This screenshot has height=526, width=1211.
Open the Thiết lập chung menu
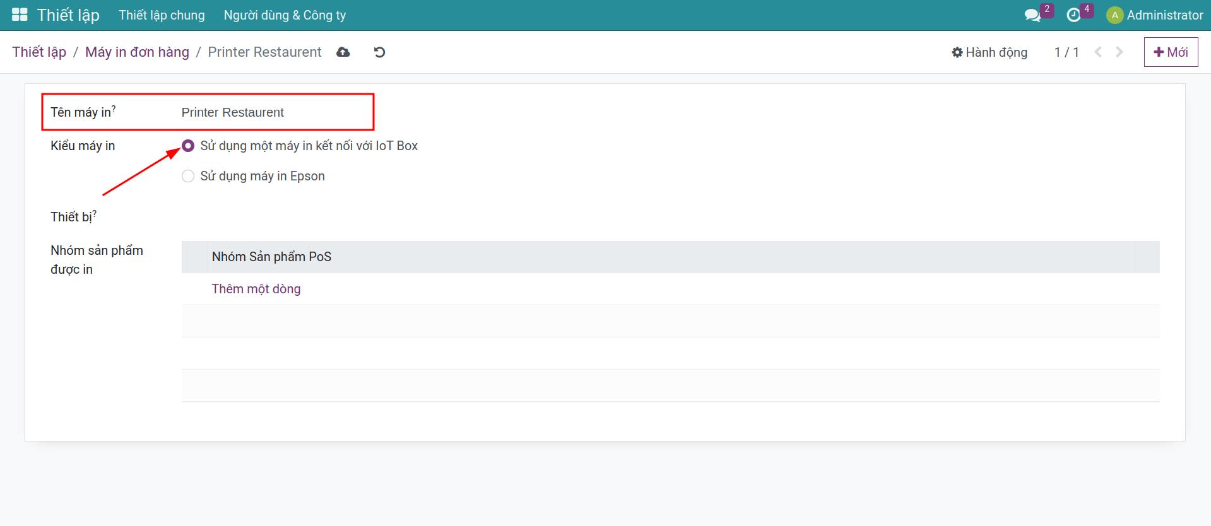click(162, 15)
